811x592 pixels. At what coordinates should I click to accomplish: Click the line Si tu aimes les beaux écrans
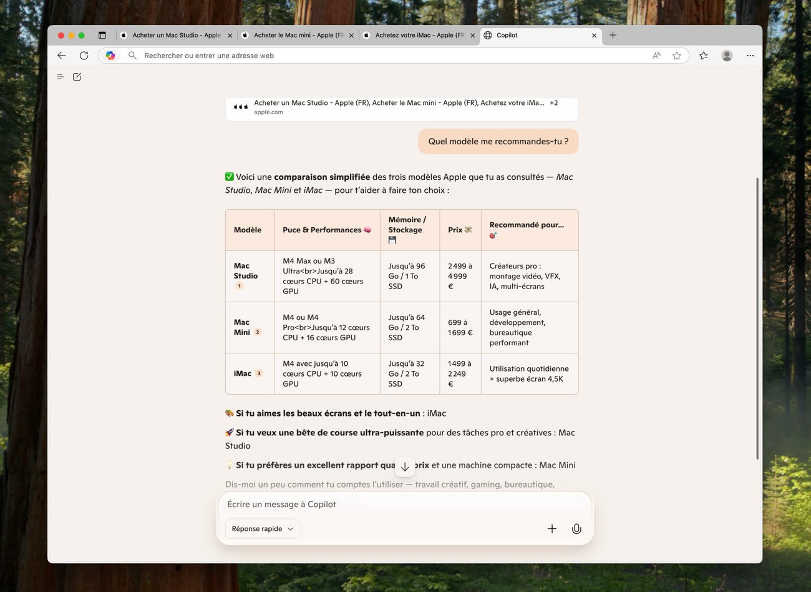point(336,413)
